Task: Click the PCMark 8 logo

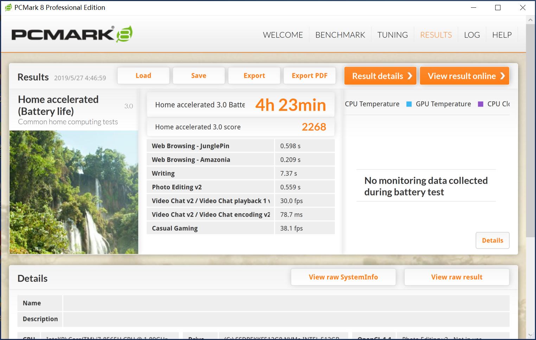Action: 72,34
